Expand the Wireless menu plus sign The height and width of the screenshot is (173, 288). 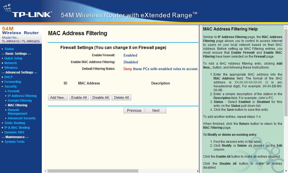point(2,68)
